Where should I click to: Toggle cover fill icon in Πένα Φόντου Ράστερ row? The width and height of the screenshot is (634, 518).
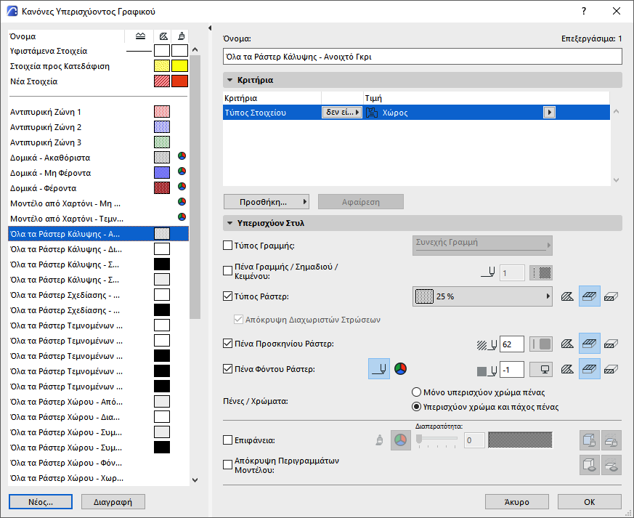(x=590, y=369)
